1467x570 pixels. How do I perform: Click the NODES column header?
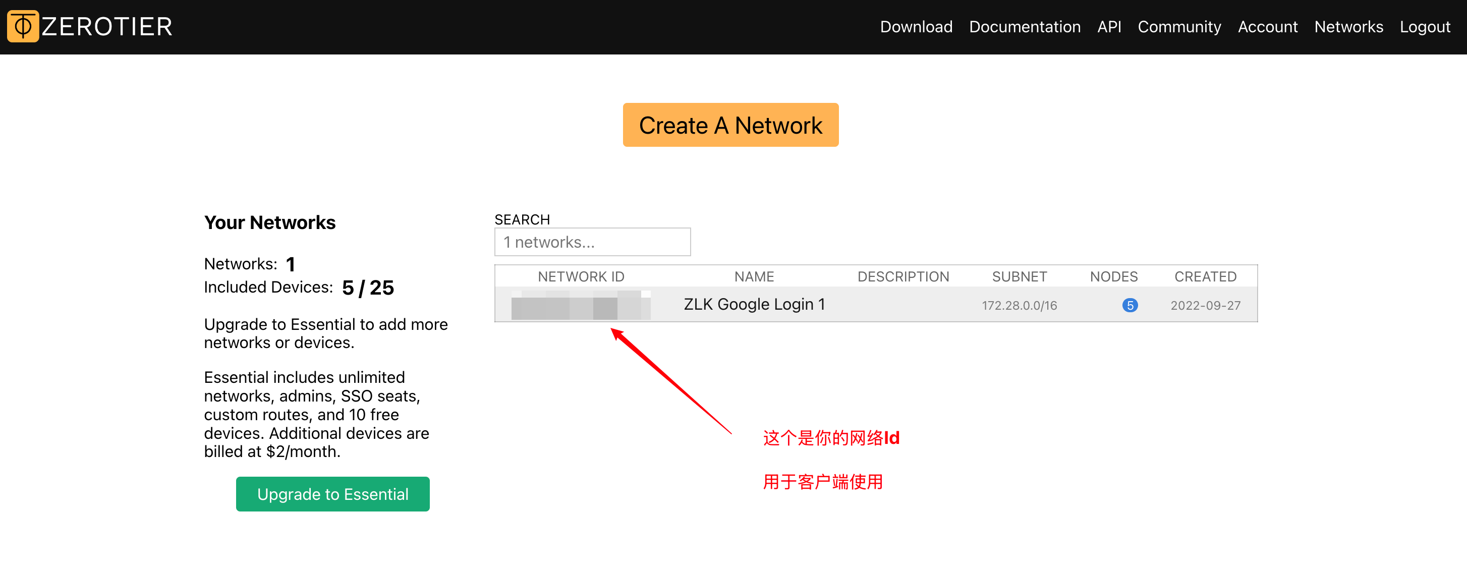click(x=1113, y=277)
